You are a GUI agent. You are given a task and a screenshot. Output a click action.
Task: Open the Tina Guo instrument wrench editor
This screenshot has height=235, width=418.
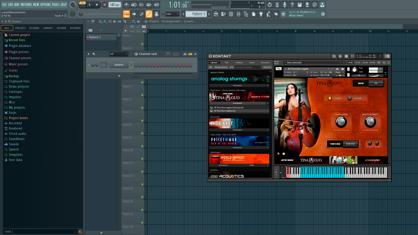278,69
